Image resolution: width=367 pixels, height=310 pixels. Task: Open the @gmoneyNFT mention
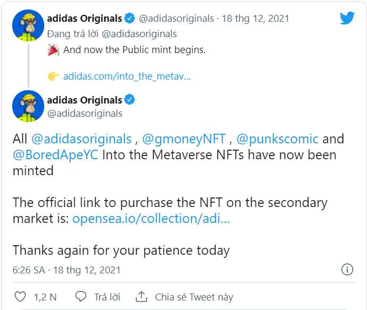click(x=185, y=139)
